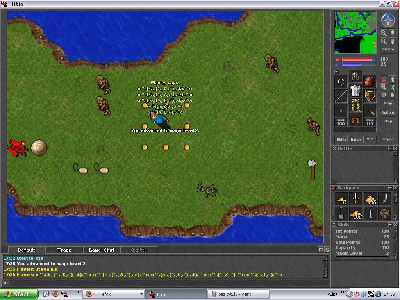This screenshot has width=400, height=300.
Task: Select the sword in weapon slot
Action: (x=341, y=96)
